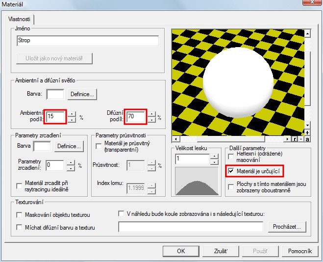Enable Materiál je průsvitný checkbox
This screenshot has width=323, height=262.
point(99,146)
